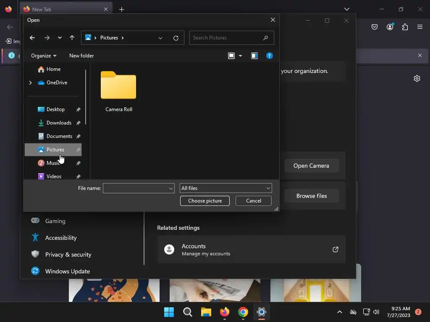Open Firefox application menu
430x322 pixels.
[420, 27]
